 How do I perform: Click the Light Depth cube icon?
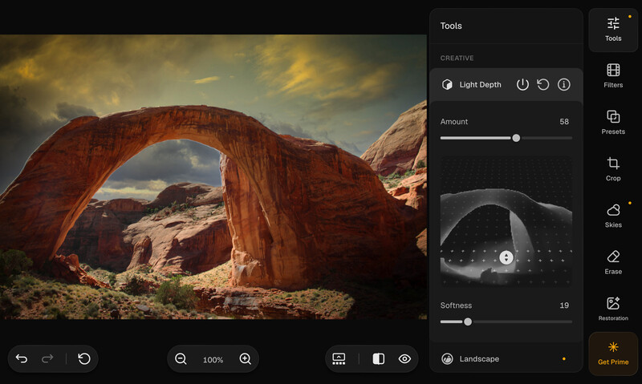(x=447, y=85)
